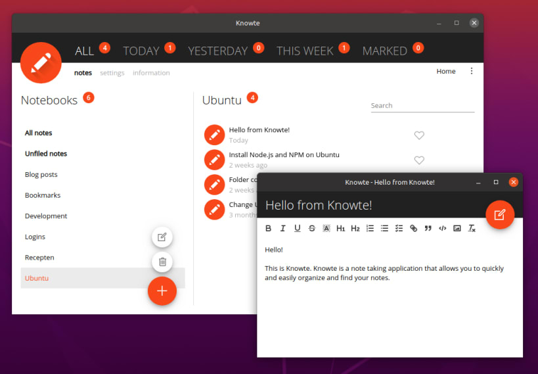Switch to the settings page
538x374 pixels.
[112, 73]
